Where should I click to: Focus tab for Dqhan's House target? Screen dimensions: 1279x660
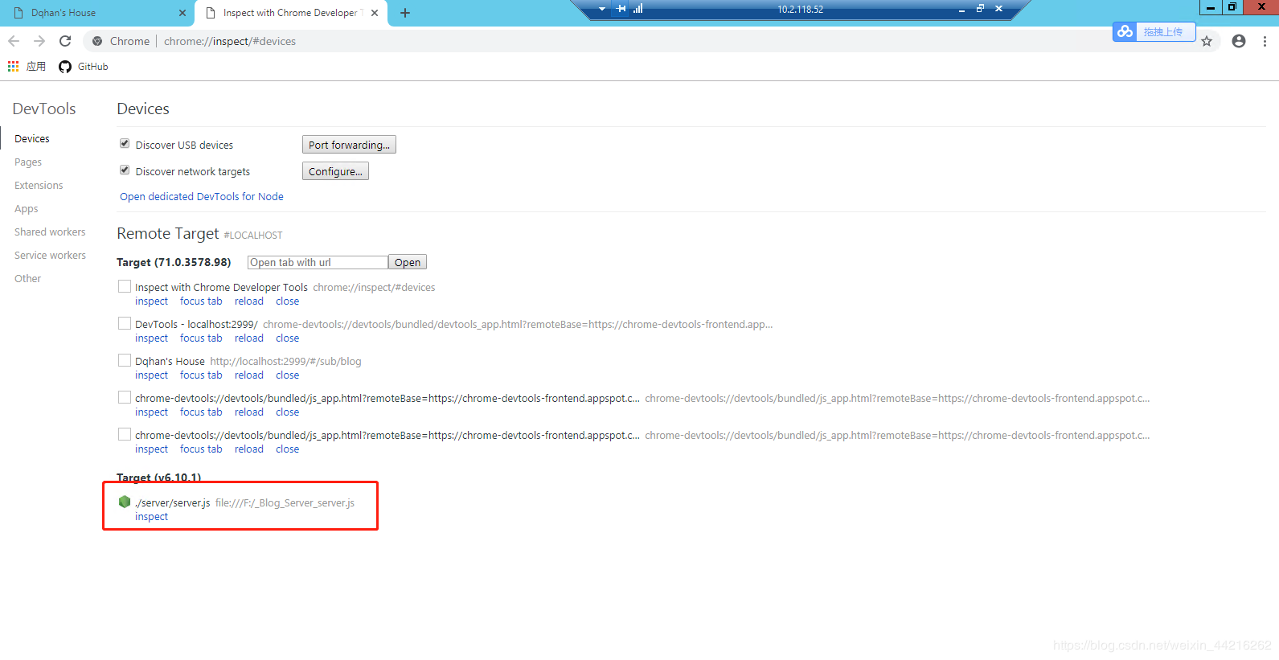coord(201,375)
